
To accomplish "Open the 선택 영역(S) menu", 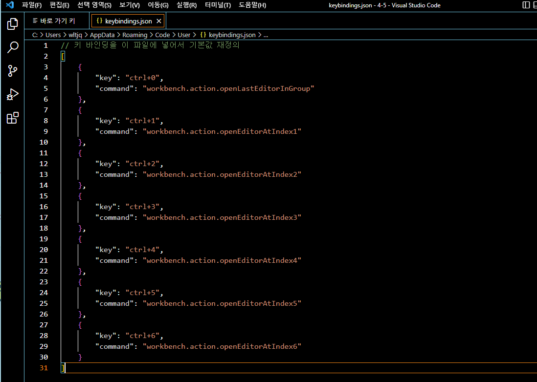I will (x=94, y=5).
